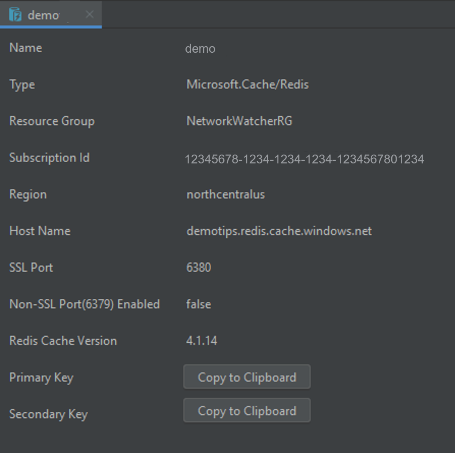The image size is (455, 453).
Task: Click the Subscription Id label
Action: (x=49, y=158)
